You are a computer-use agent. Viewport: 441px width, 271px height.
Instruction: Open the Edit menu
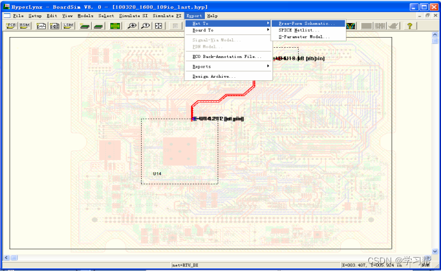pyautogui.click(x=52, y=16)
